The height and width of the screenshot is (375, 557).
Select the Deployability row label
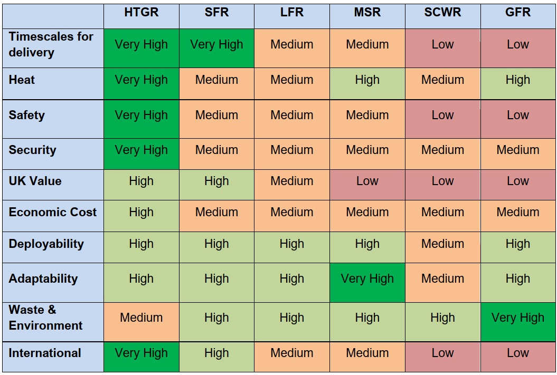[46, 244]
